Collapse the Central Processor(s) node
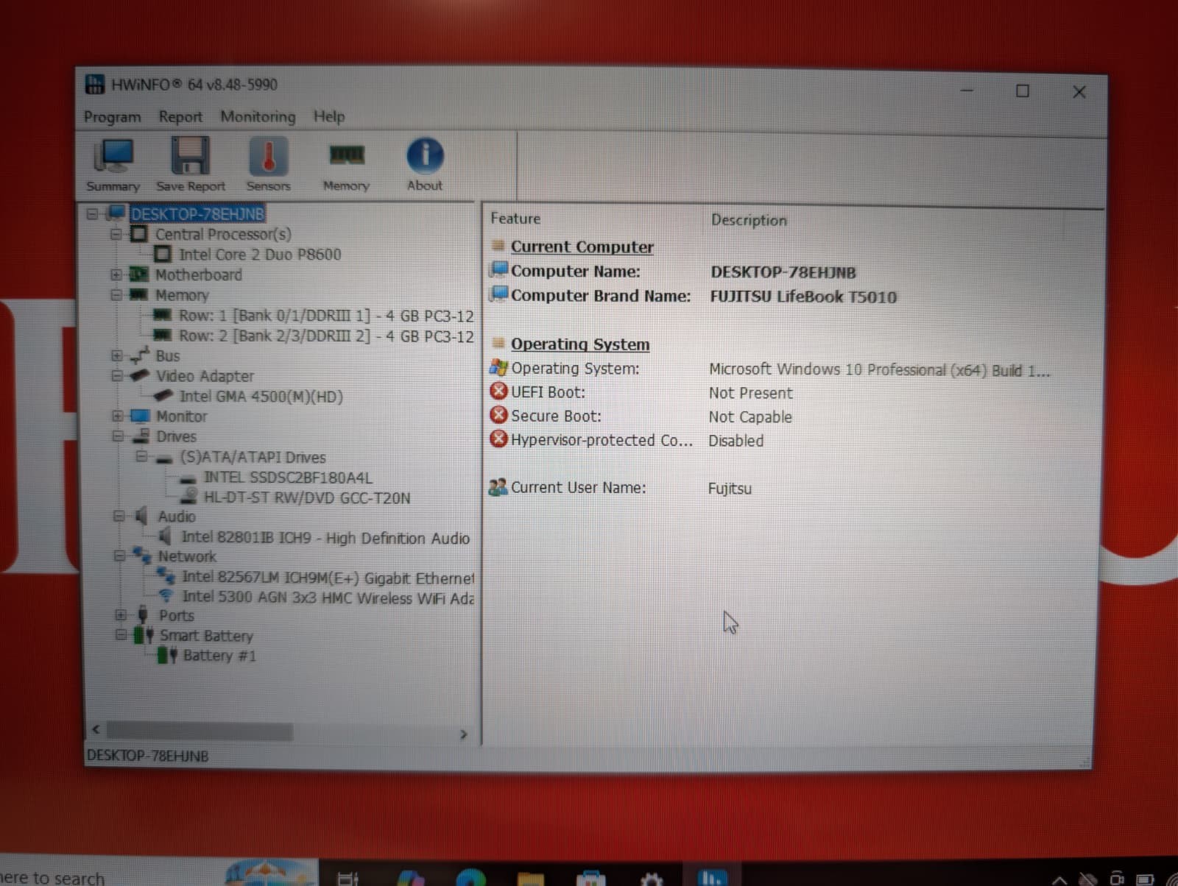Viewport: 1178px width, 886px height. 116,234
